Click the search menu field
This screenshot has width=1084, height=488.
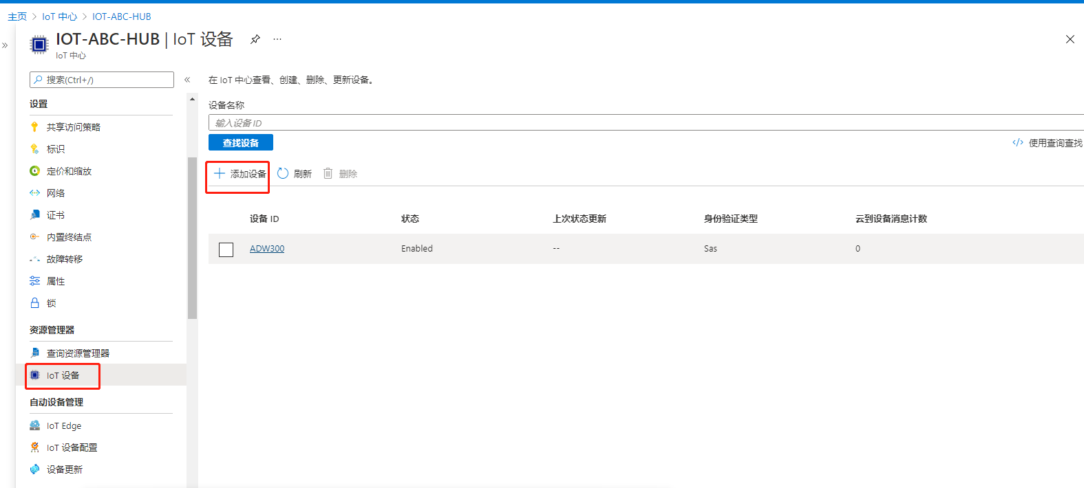tap(102, 80)
